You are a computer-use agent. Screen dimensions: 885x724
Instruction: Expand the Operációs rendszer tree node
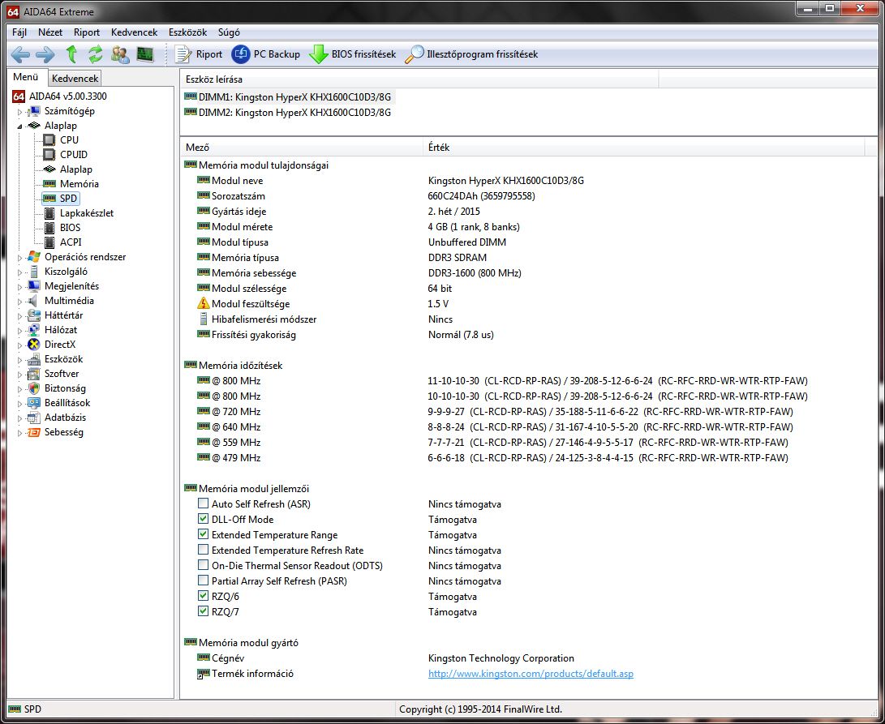19,258
